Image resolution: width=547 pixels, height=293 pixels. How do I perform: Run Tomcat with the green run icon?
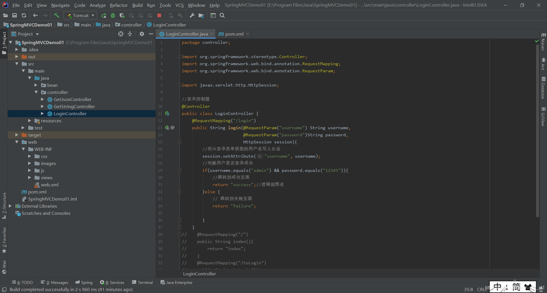click(x=104, y=15)
